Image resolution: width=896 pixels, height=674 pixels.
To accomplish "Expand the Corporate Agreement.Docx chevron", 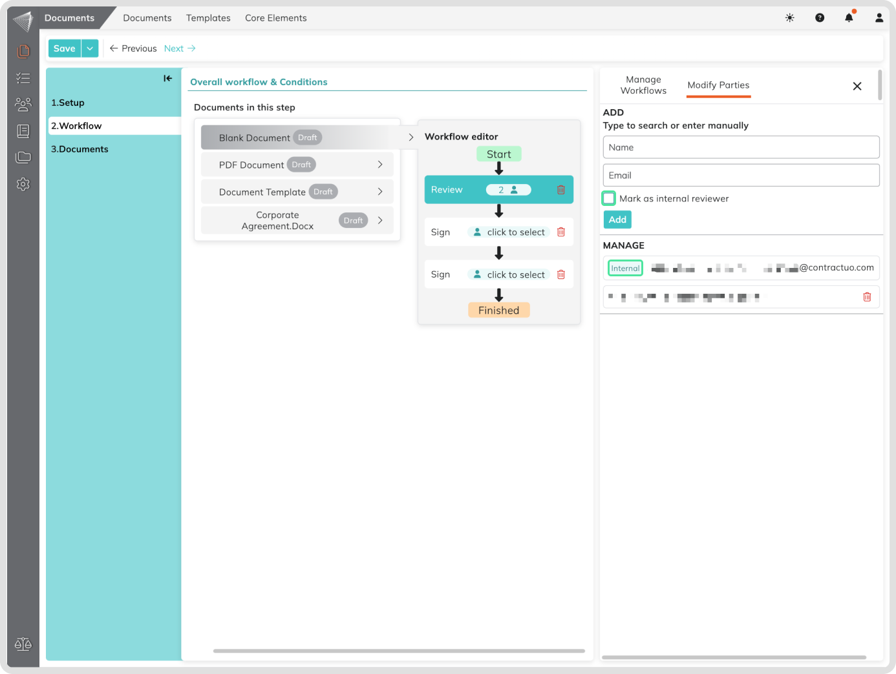I will 380,220.
